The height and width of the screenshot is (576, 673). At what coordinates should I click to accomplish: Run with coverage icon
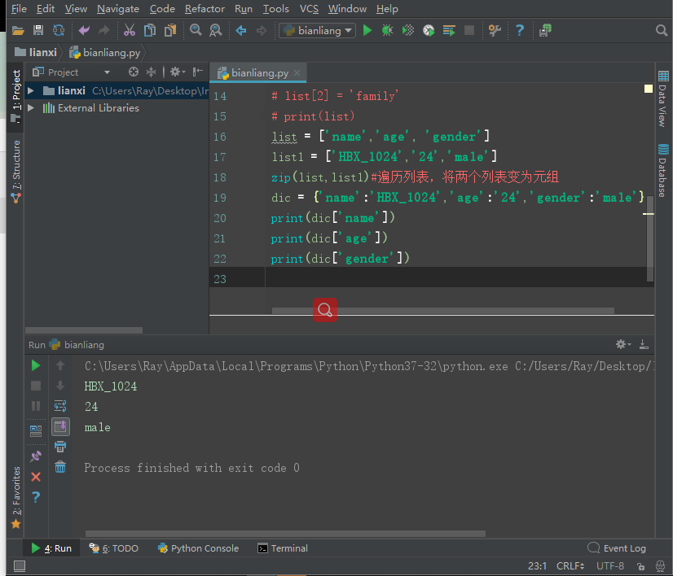click(407, 30)
